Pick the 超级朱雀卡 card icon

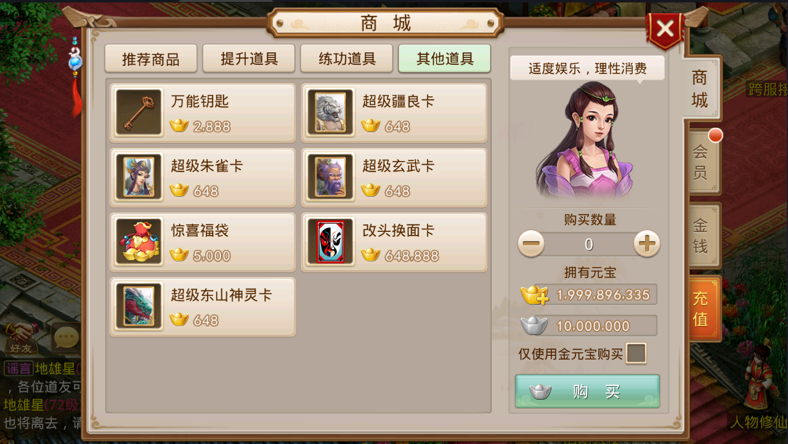139,178
